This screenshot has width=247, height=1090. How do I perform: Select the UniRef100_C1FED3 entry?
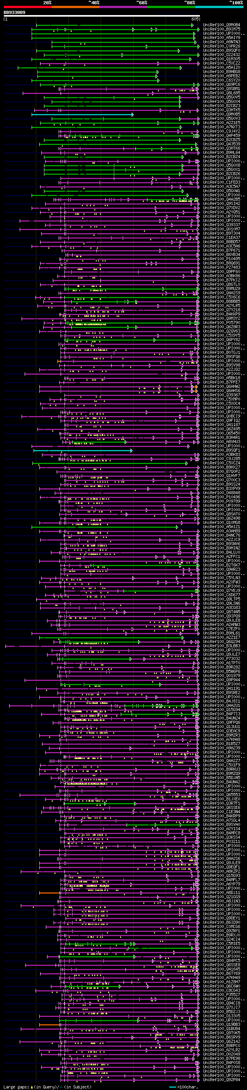click(x=222, y=182)
